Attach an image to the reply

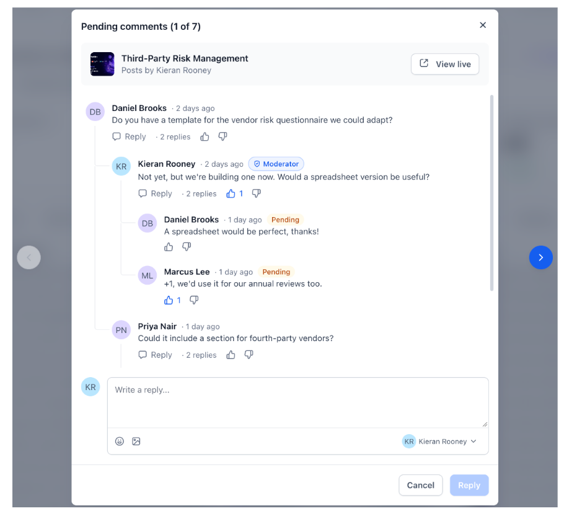(x=136, y=441)
